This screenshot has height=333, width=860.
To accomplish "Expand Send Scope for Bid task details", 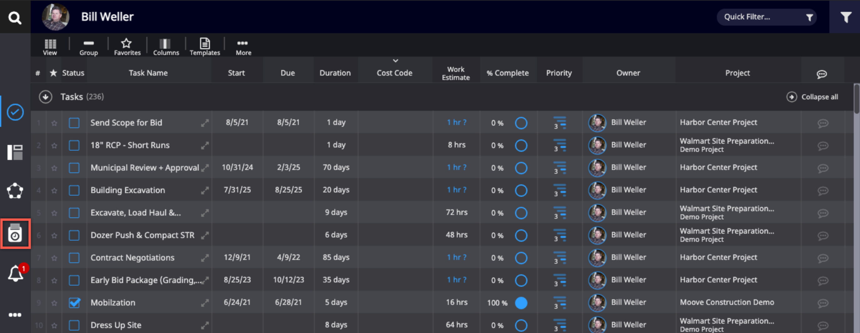I will 205,123.
